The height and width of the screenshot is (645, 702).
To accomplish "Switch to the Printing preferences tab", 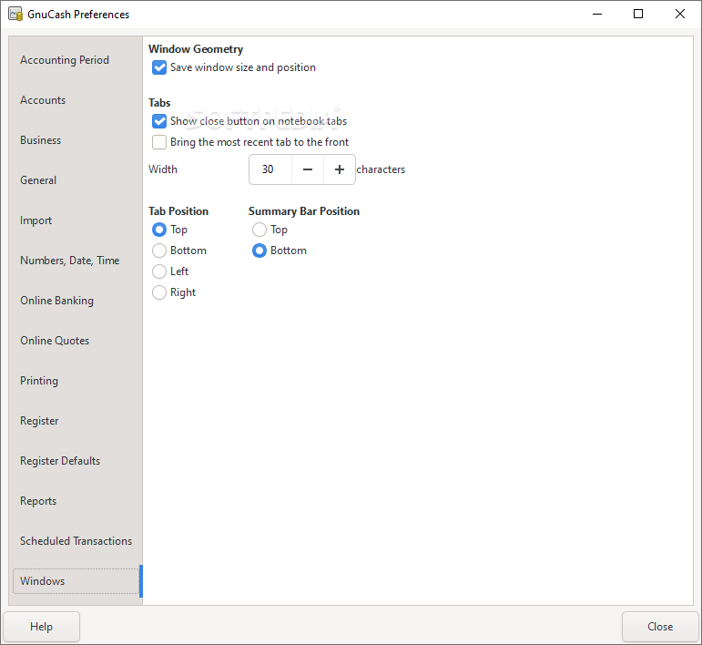I will [74, 381].
